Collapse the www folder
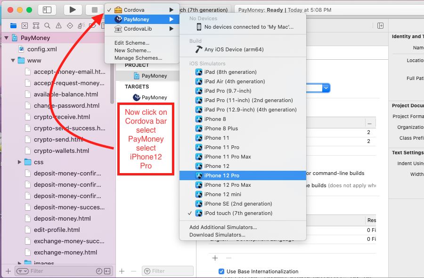 pyautogui.click(x=13, y=61)
